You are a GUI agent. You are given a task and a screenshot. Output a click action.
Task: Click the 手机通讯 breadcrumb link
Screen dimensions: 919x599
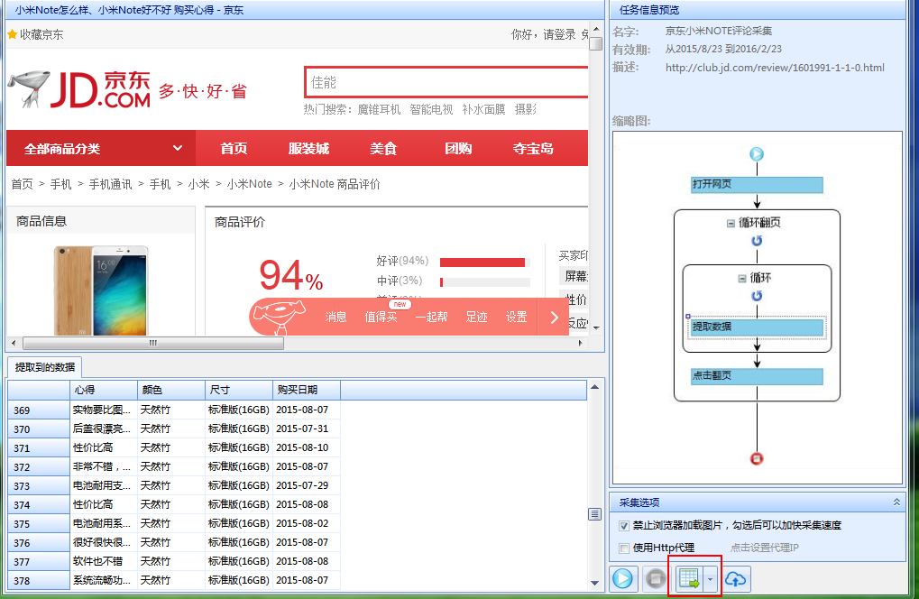coord(110,184)
